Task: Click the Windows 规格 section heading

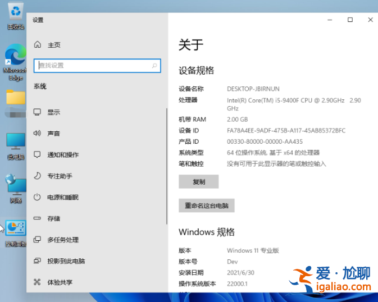Action: (207, 232)
